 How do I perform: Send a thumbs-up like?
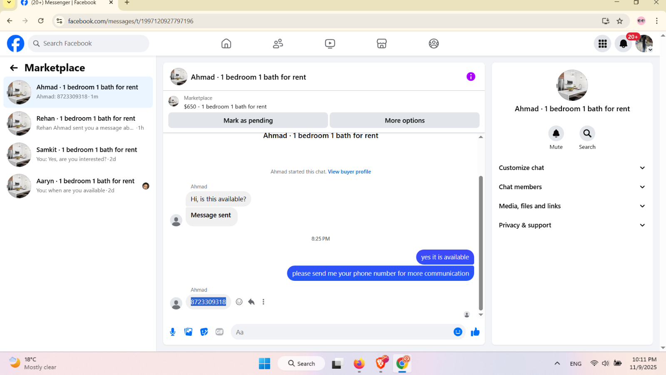[x=475, y=332]
